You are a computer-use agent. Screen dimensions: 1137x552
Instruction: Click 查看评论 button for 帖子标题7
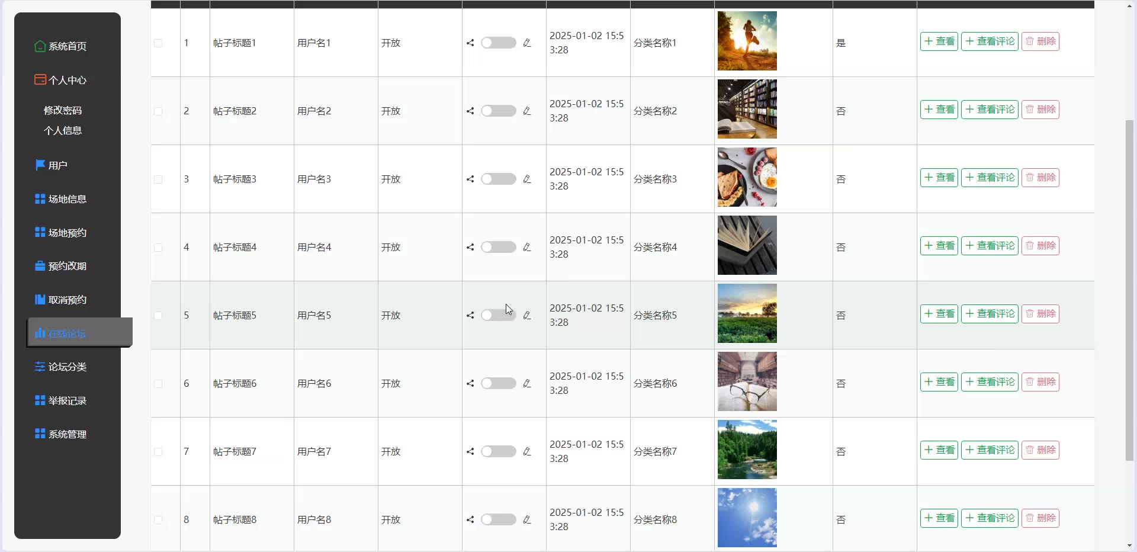(x=990, y=450)
